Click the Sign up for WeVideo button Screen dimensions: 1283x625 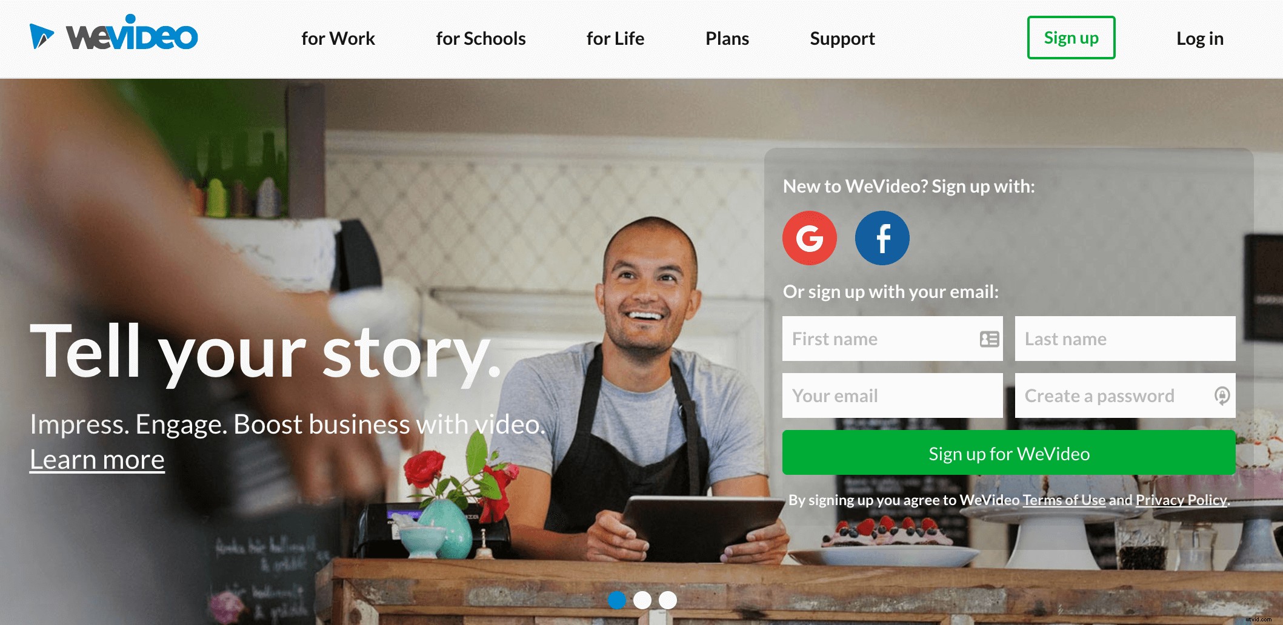point(1008,453)
